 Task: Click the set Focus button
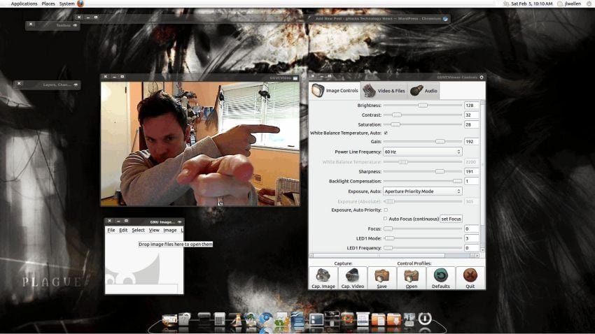coord(451,219)
